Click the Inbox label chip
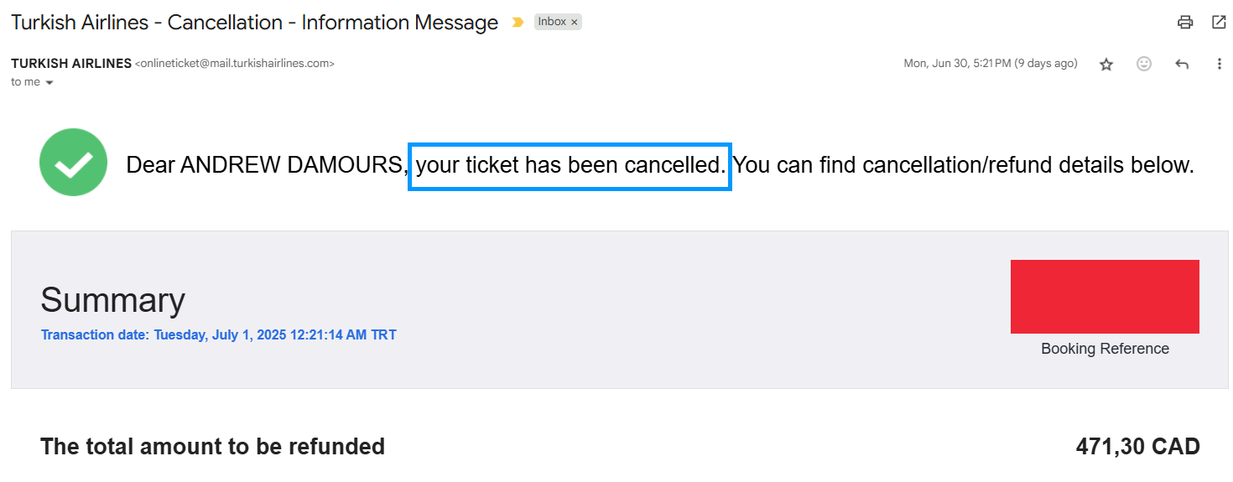The image size is (1233, 482). (552, 22)
